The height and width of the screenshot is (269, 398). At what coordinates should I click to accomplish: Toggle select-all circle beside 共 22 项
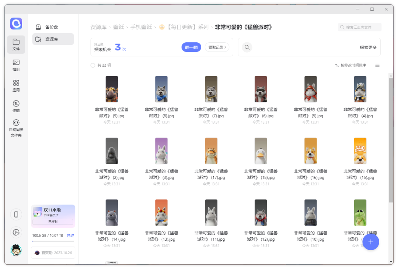[93, 66]
